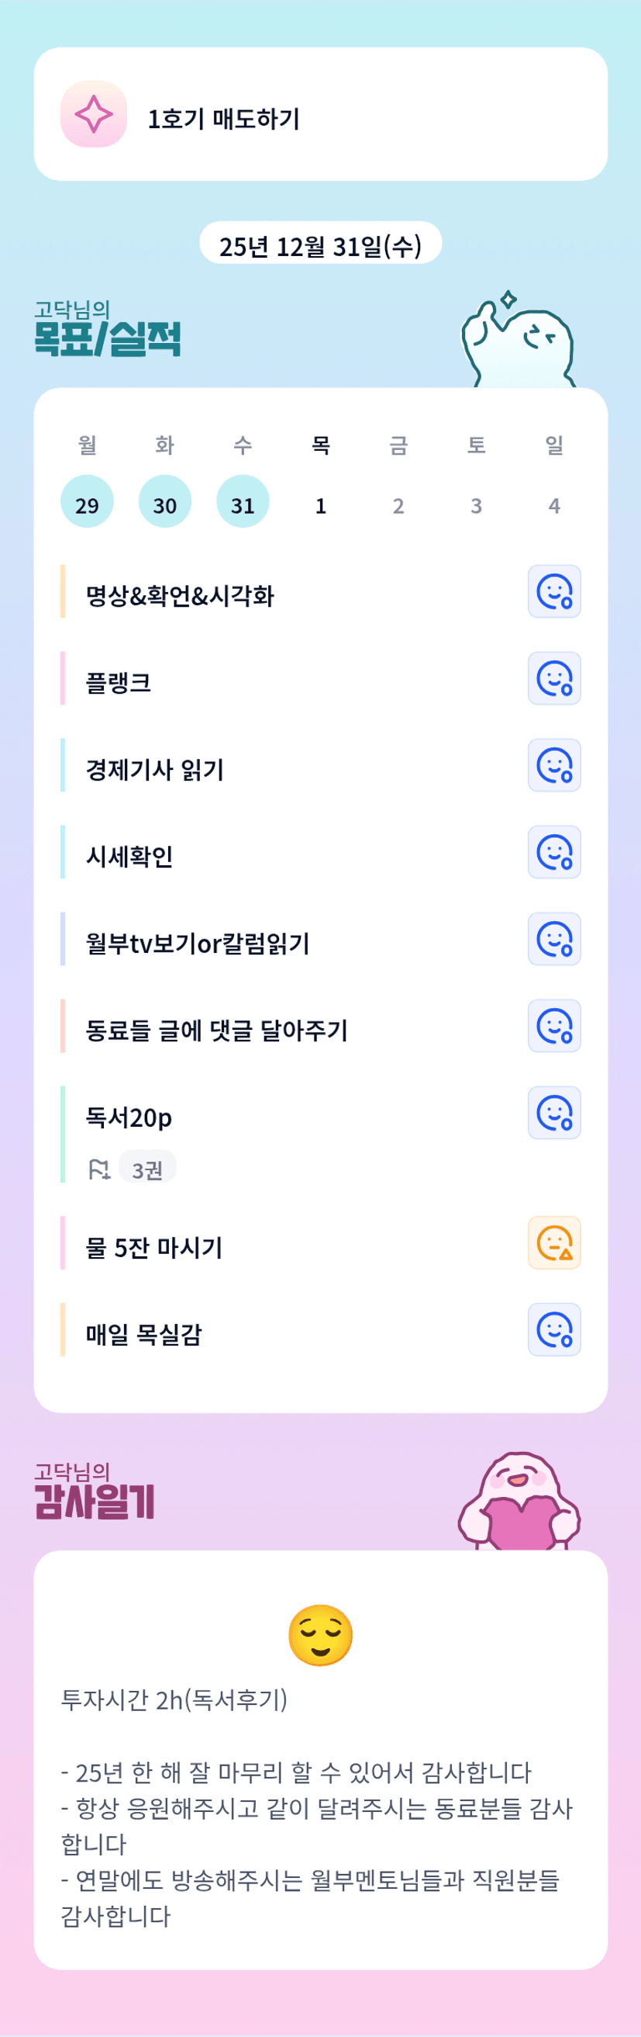Image resolution: width=641 pixels, height=2037 pixels.
Task: Click the smiley icon beside 독서20p
Action: click(554, 1114)
